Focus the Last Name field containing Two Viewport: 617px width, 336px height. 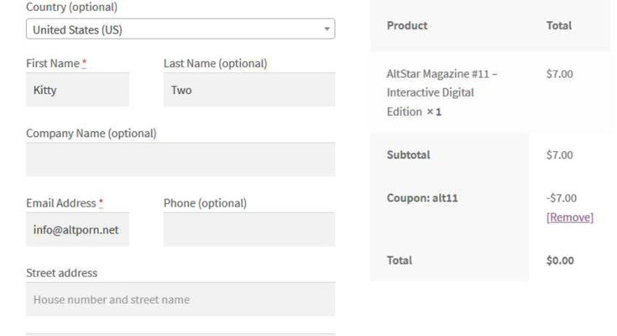coord(248,90)
